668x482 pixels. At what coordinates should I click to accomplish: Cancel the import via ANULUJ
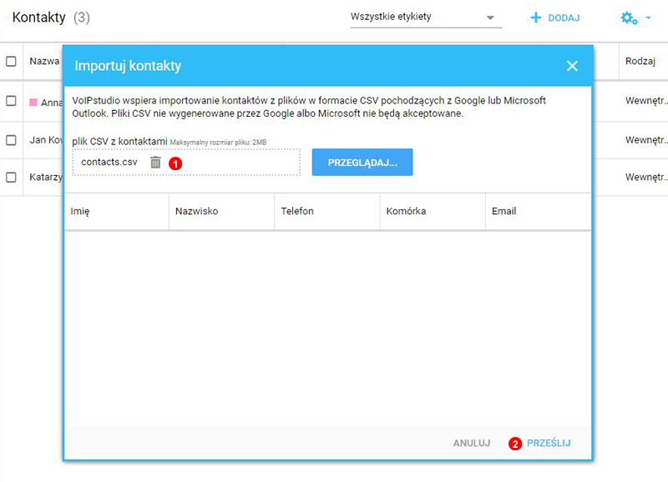click(471, 444)
